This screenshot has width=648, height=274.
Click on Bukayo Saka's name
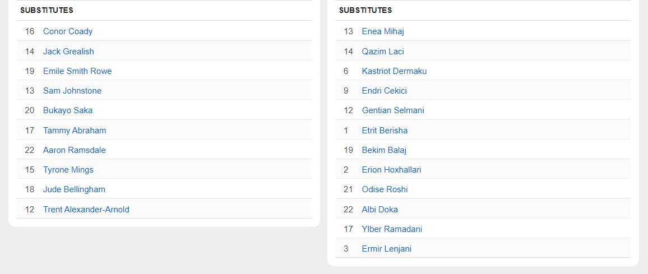68,110
